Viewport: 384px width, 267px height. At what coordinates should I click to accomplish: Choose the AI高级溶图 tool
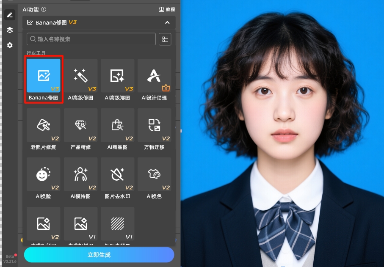[x=117, y=76]
